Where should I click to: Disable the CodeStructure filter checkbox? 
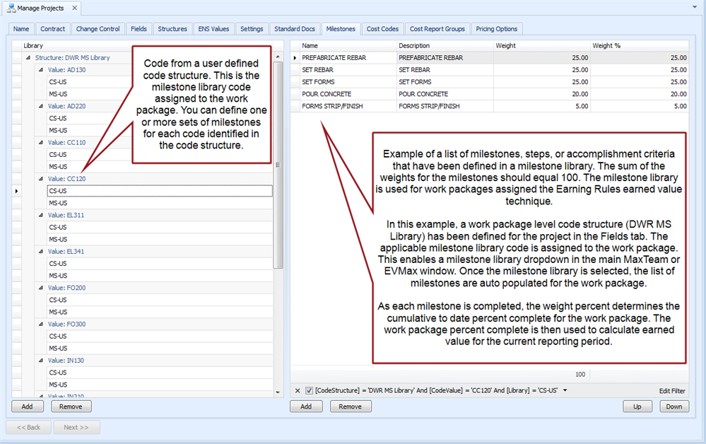[x=309, y=390]
